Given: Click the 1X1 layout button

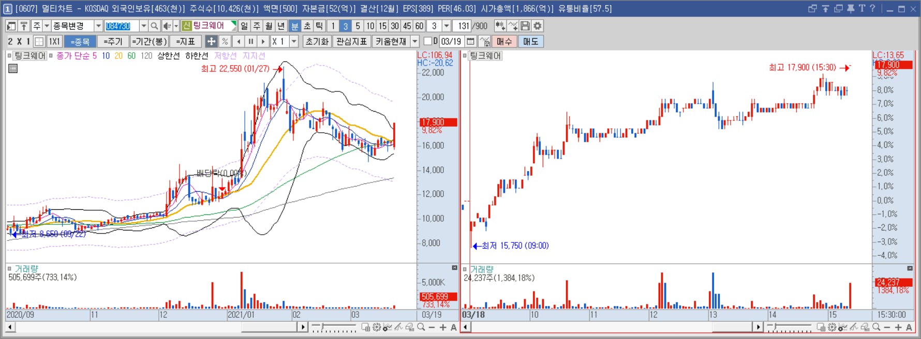Looking at the screenshot, I should click(54, 41).
